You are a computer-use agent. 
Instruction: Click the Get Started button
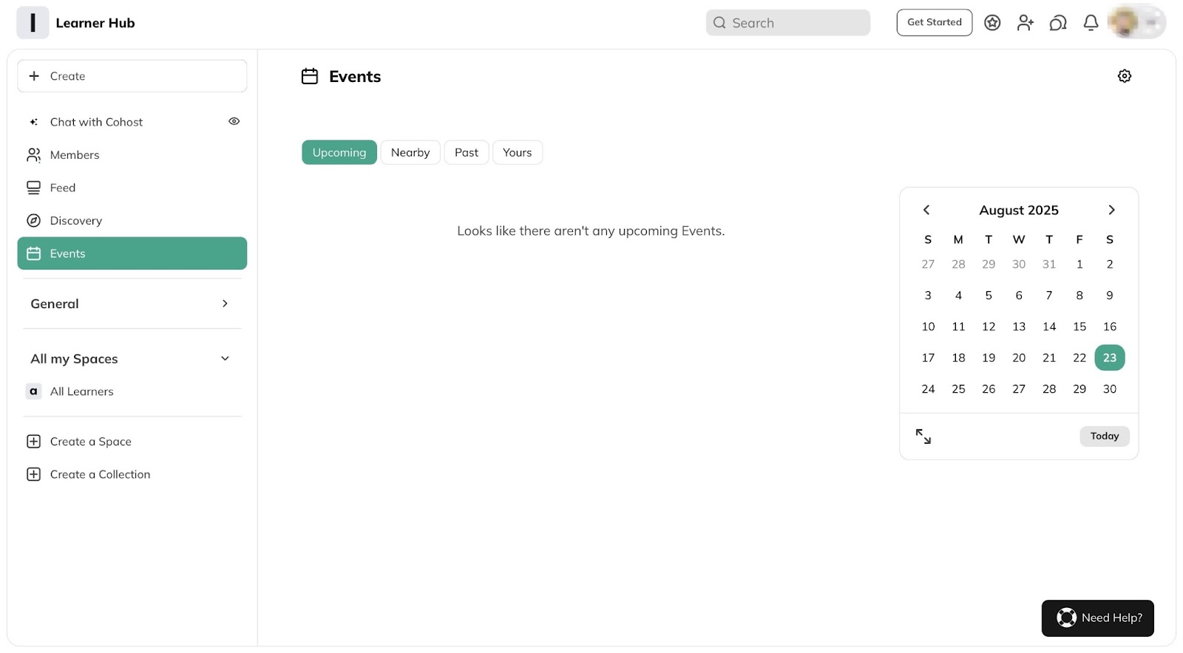935,22
